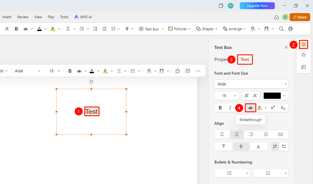Image resolution: width=313 pixels, height=184 pixels.
Task: Click the Upgrade Now button
Action: pos(257,6)
